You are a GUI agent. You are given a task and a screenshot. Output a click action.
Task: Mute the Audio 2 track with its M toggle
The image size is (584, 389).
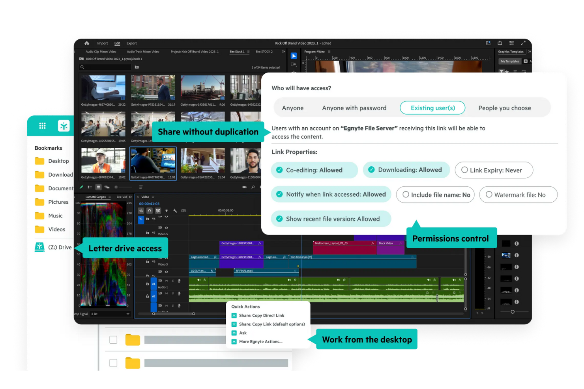pos(167,293)
